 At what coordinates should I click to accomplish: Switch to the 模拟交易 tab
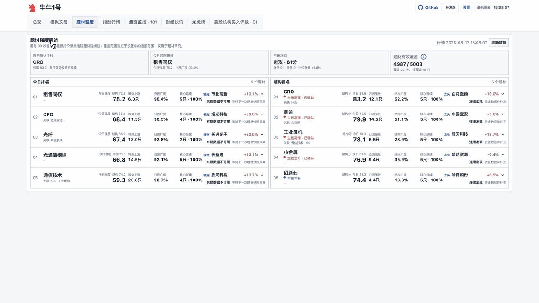click(59, 22)
